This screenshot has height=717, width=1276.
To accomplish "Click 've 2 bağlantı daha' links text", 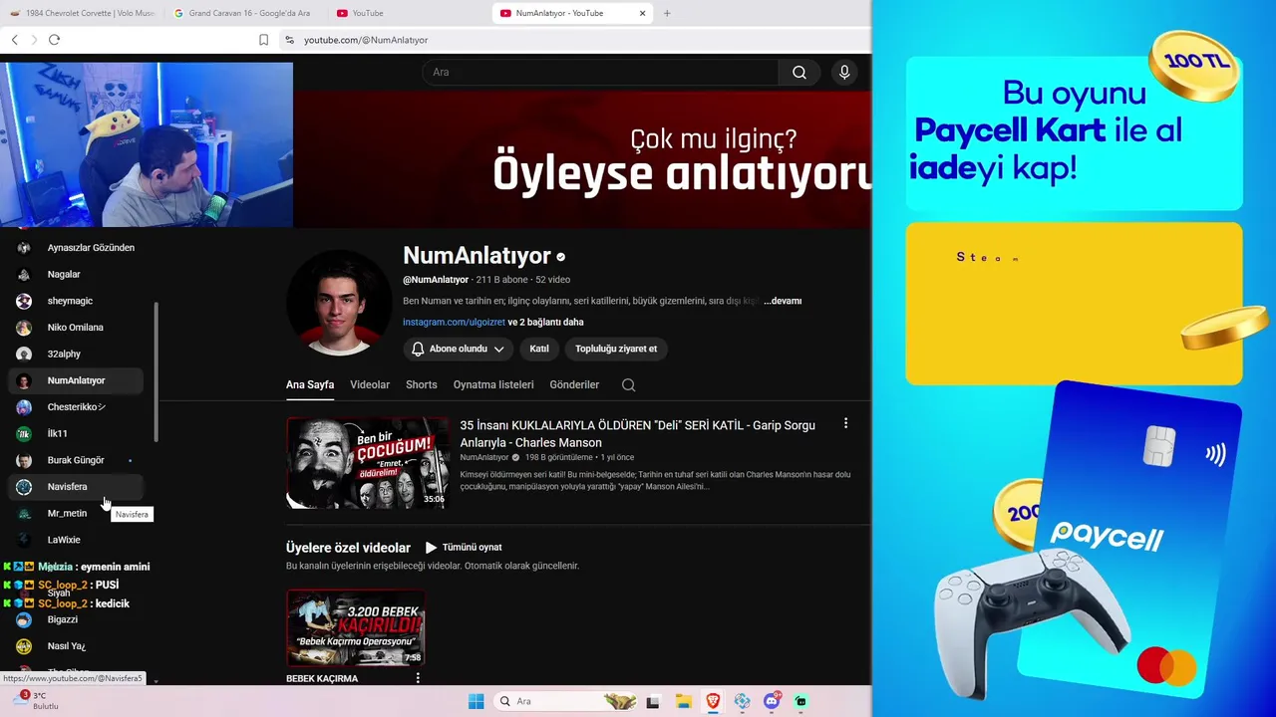I will coord(545,322).
